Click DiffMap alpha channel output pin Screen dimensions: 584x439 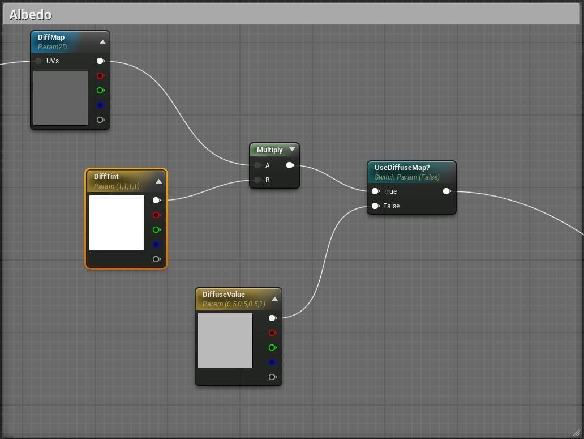coord(101,120)
